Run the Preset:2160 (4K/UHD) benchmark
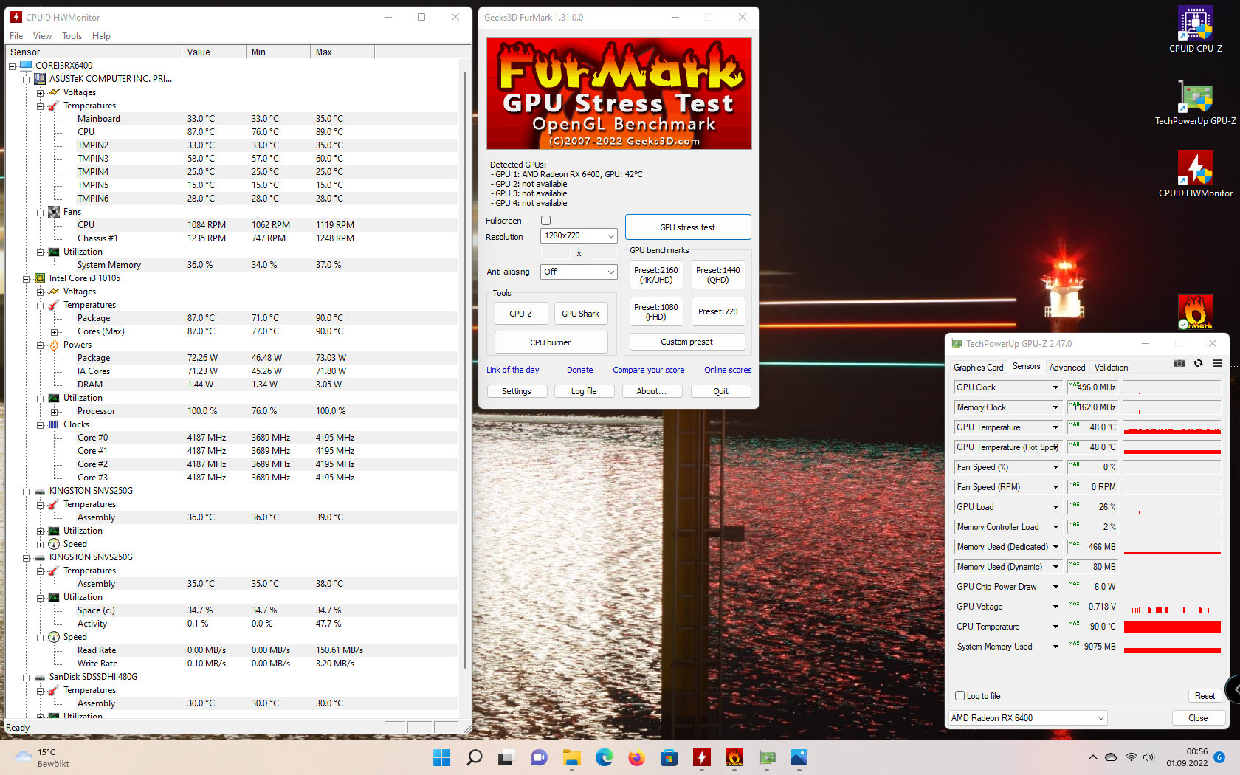The image size is (1240, 775). click(655, 275)
